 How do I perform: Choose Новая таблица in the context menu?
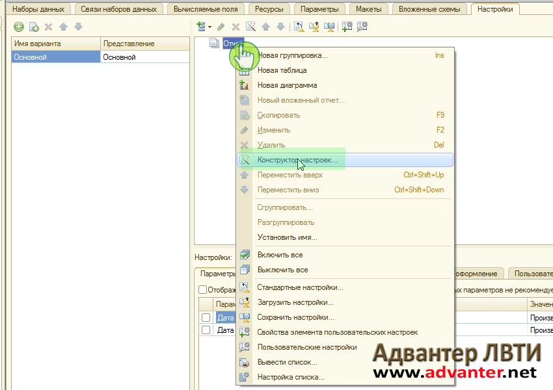click(282, 70)
